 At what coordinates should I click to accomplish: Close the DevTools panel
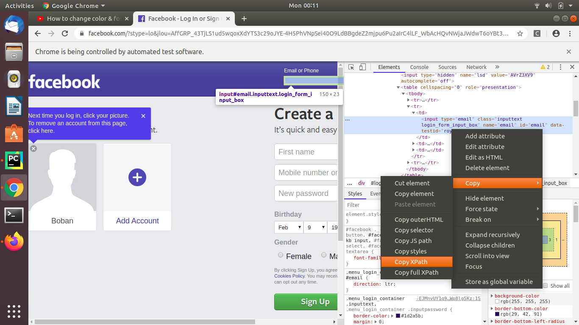coord(572,67)
